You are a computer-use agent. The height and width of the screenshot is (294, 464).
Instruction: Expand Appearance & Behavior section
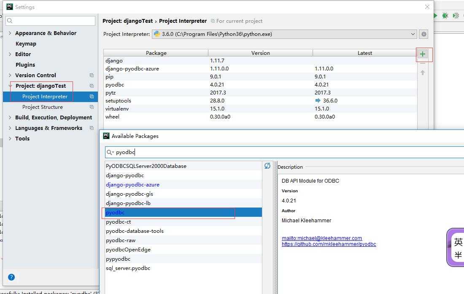tap(10, 33)
